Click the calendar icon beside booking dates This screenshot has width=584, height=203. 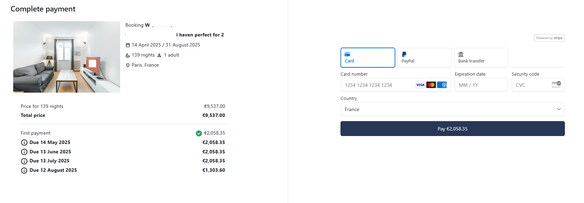click(x=128, y=45)
